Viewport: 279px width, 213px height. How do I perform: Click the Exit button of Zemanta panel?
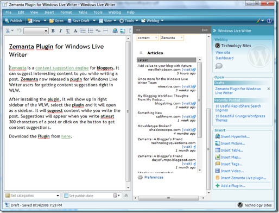pyautogui.click(x=205, y=30)
